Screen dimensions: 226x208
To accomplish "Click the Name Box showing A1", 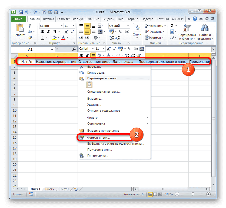I will point(31,49).
